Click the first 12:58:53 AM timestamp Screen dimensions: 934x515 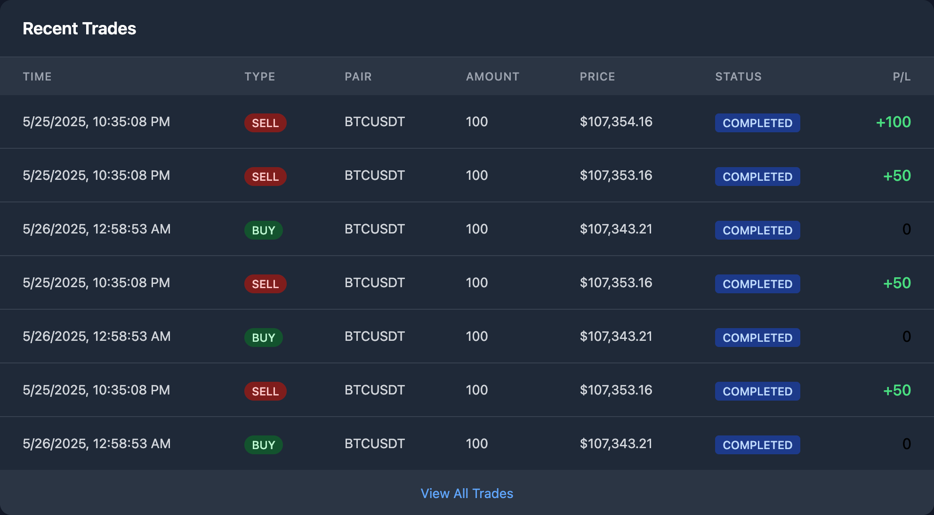[x=97, y=229]
